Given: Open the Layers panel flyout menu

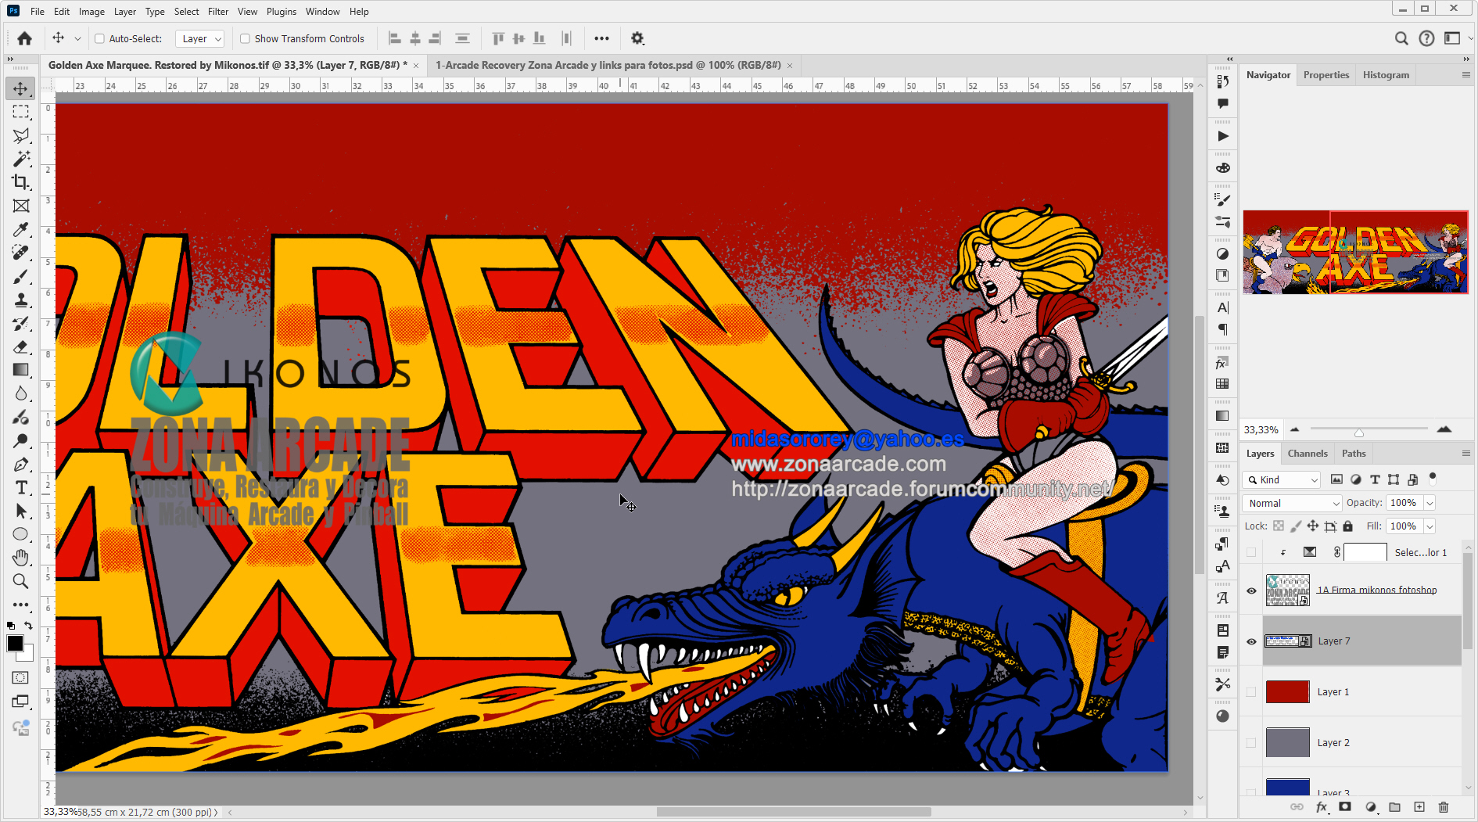Looking at the screenshot, I should pyautogui.click(x=1466, y=454).
